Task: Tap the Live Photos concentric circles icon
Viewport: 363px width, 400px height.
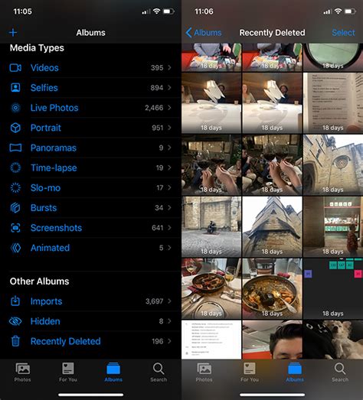Action: [15, 108]
